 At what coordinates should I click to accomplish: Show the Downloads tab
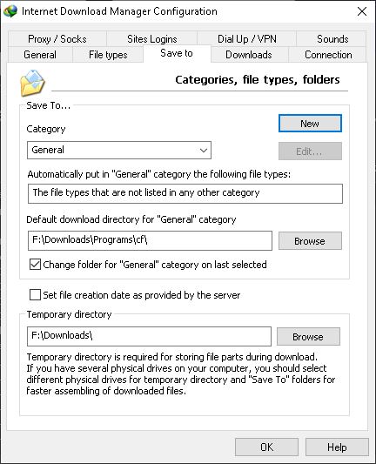tap(249, 55)
